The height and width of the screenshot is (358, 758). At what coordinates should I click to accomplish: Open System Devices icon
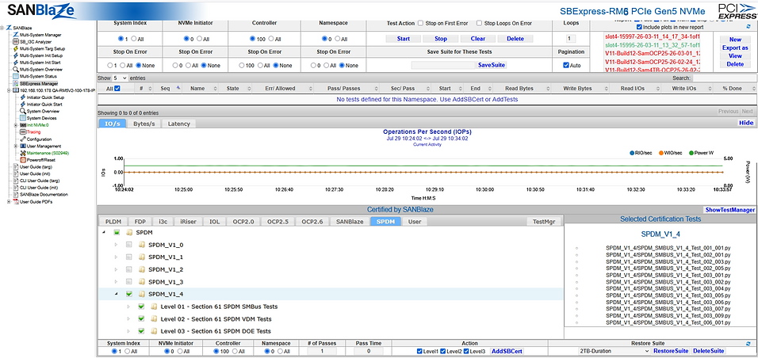pyautogui.click(x=23, y=118)
